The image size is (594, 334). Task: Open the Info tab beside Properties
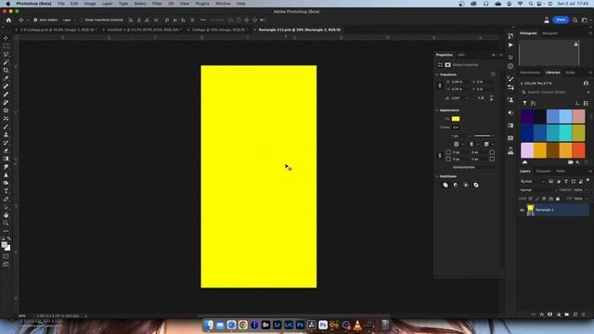(461, 56)
